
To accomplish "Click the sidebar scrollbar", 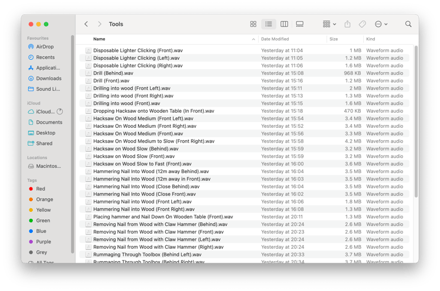I will click(x=72, y=144).
